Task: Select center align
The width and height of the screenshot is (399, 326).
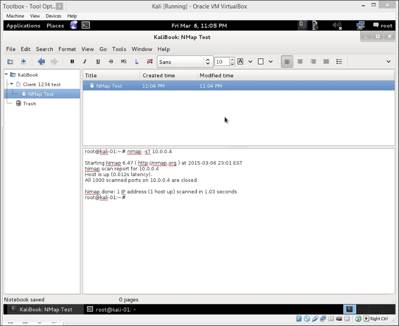Action: tap(300, 62)
